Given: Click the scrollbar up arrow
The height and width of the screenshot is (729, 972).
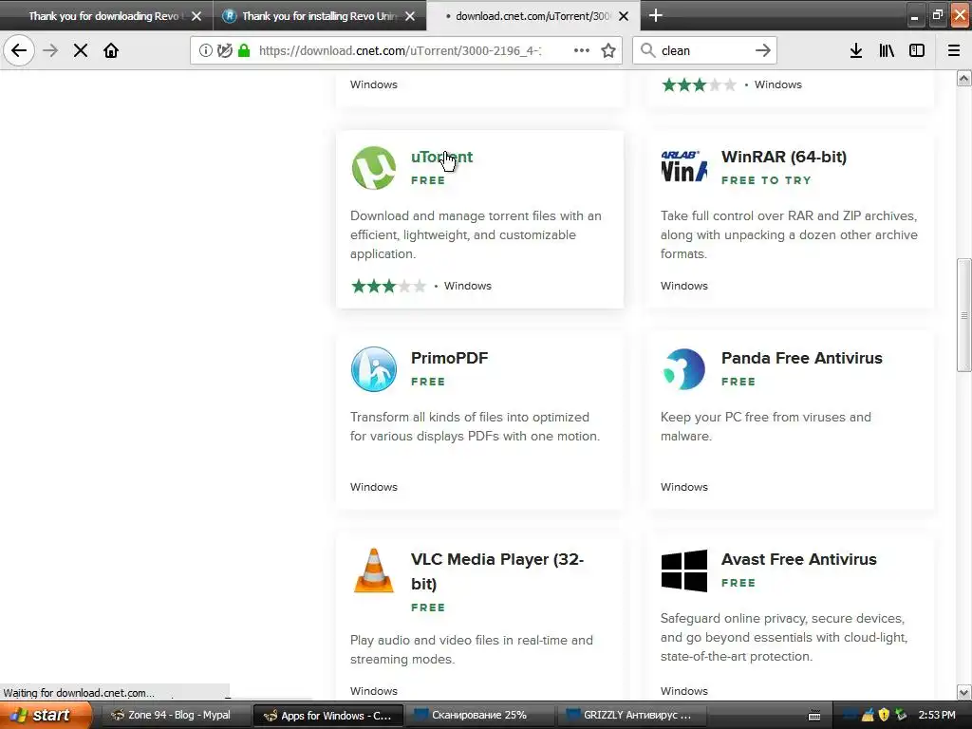Looking at the screenshot, I should 963,78.
